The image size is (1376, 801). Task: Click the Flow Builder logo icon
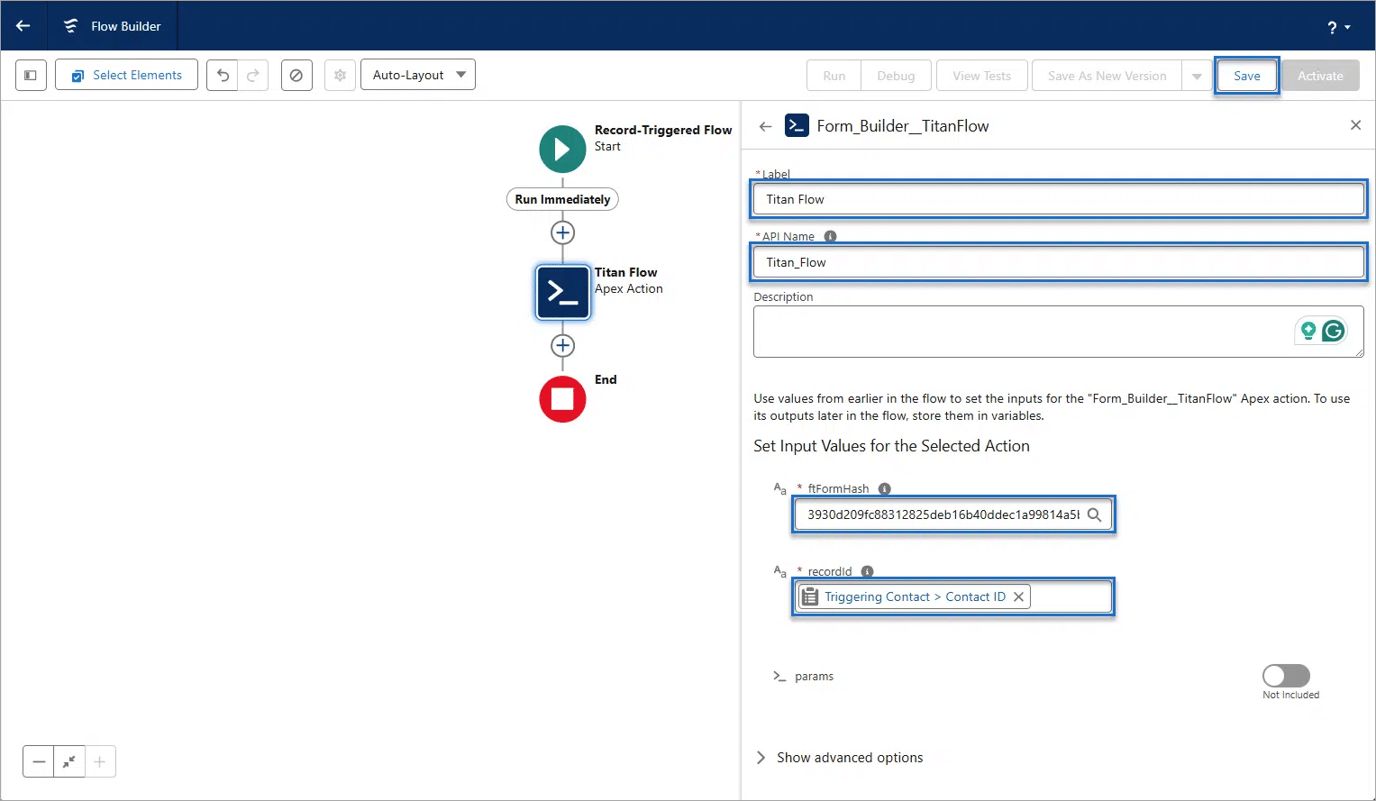(70, 26)
